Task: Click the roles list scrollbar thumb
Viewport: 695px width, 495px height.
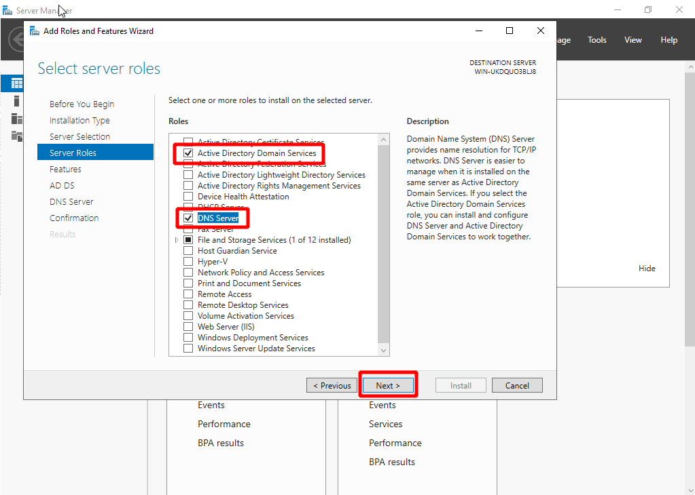Action: [383, 243]
